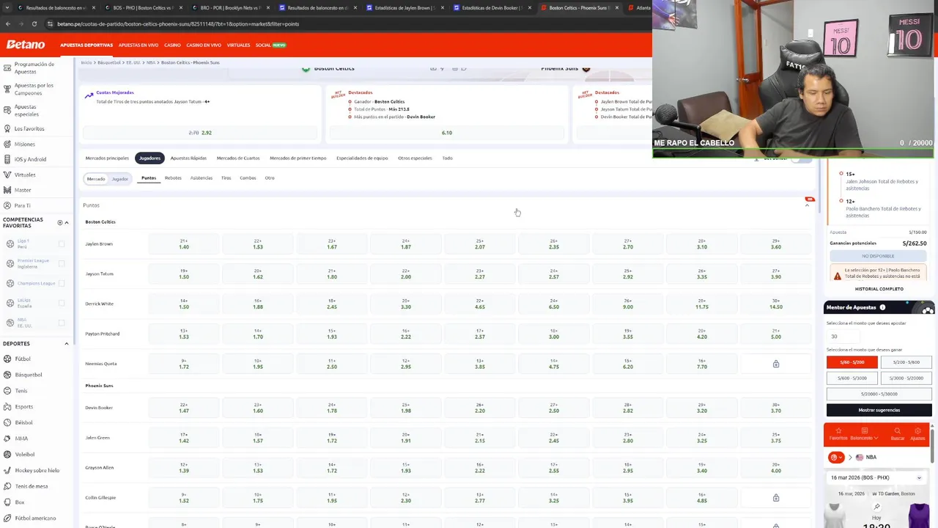Switch to the Asistencias filter tab
This screenshot has width=938, height=528.
click(202, 177)
